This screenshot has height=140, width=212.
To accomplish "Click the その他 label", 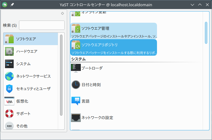I will pos(22,126).
